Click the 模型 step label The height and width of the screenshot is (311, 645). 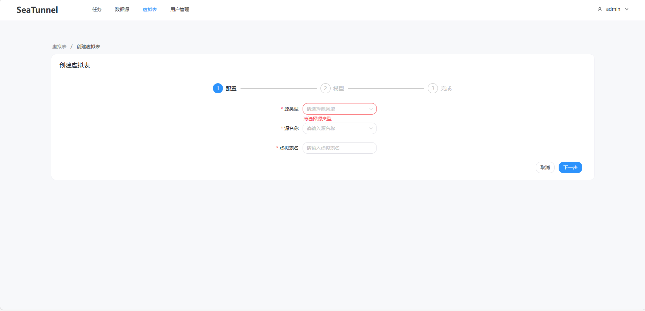pyautogui.click(x=339, y=88)
